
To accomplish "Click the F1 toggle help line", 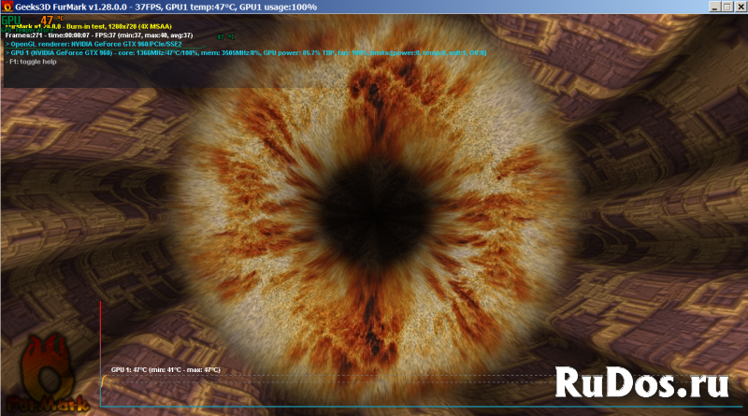I will 35,61.
